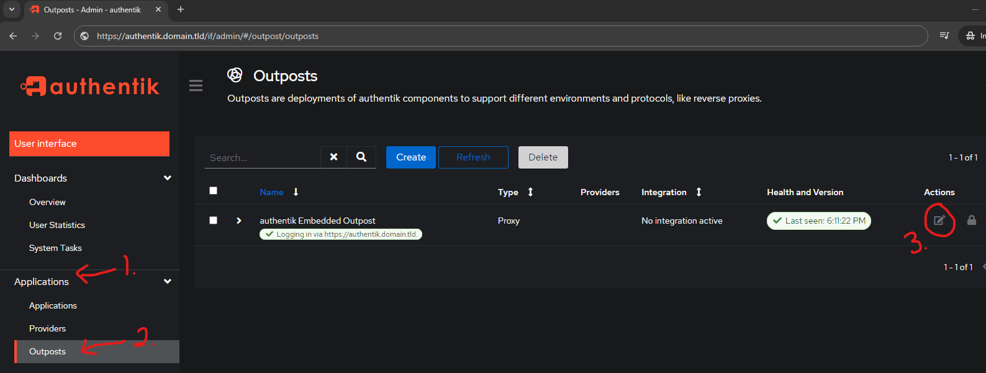Click the lock icon in Actions column

tap(972, 220)
